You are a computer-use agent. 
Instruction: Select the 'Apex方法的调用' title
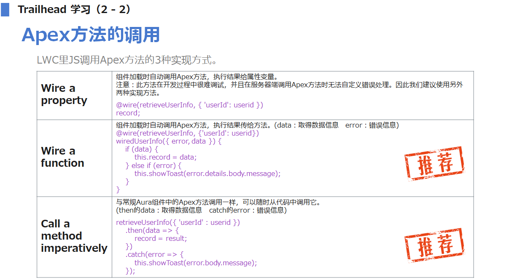tap(91, 35)
